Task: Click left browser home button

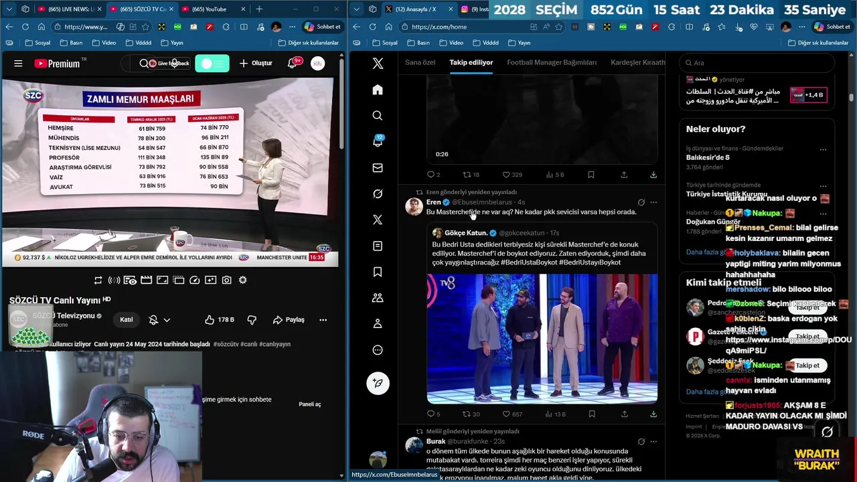Action: (42, 27)
